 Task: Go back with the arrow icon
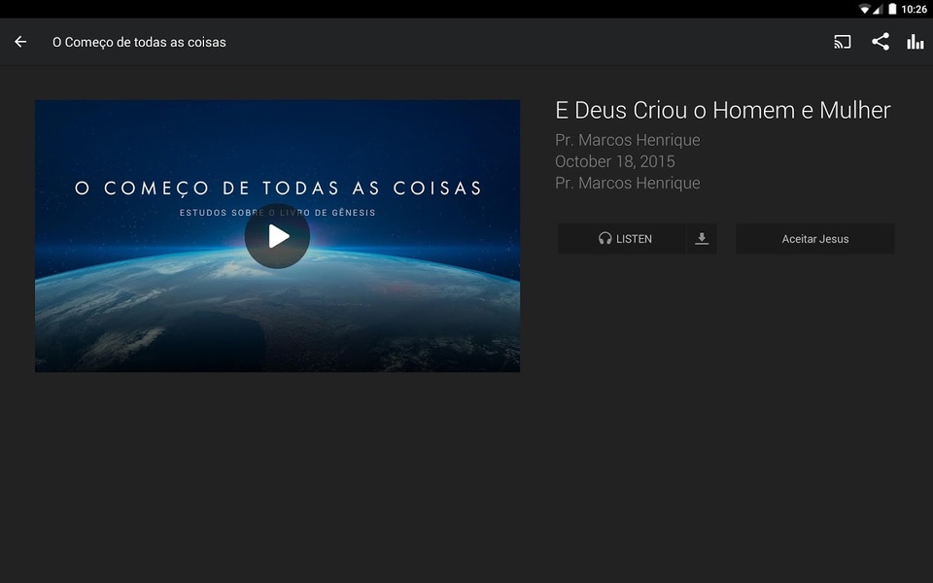pos(20,42)
